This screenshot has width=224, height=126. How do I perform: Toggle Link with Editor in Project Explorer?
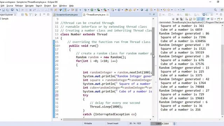[x=26, y=15]
